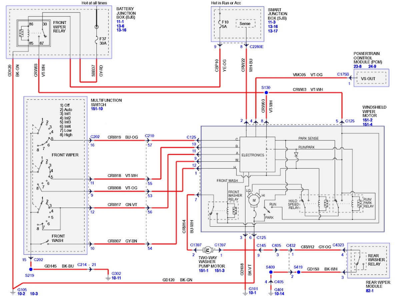Viewport: 400px width, 296px height.
Task: Click the C175B connector label
Action: point(343,74)
